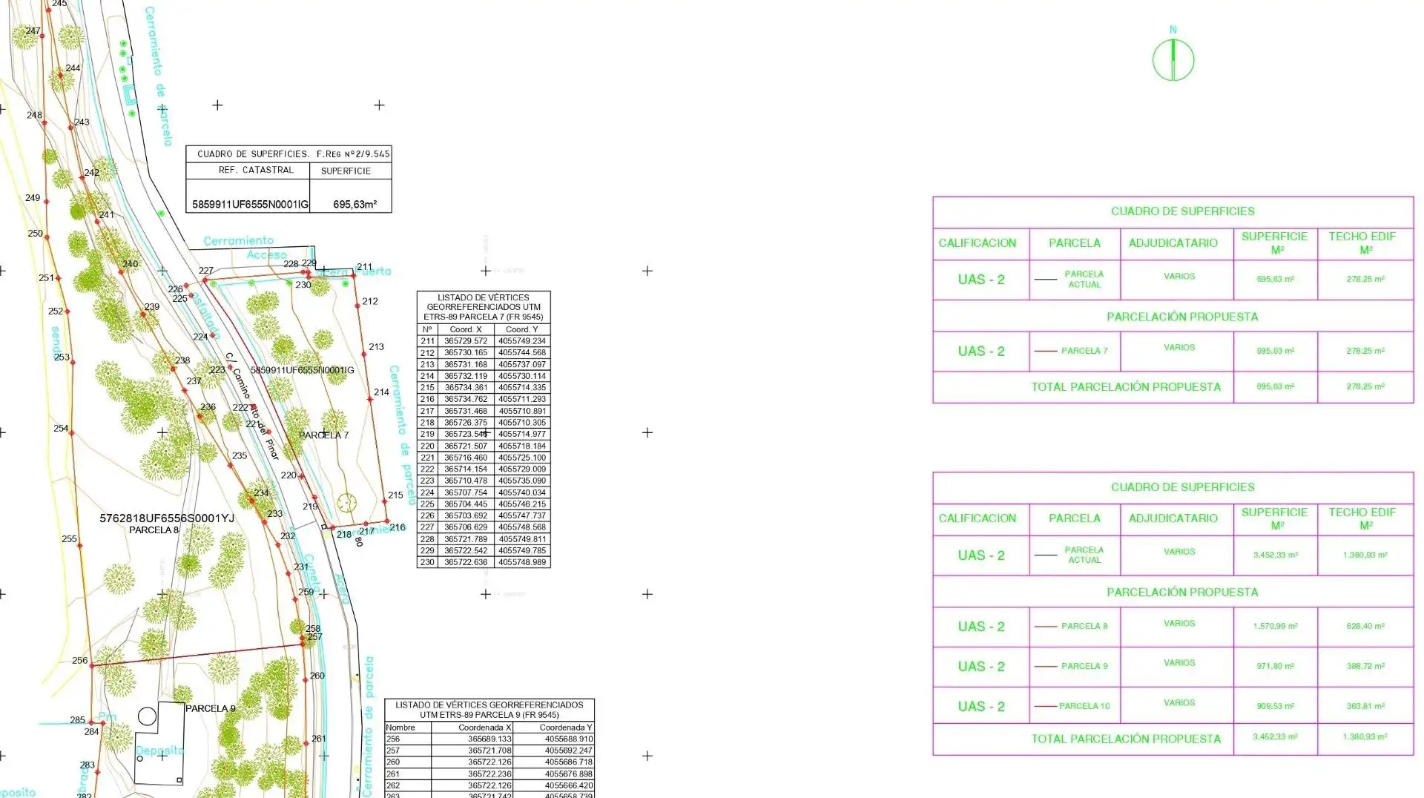Click map point label '247'
The width and height of the screenshot is (1424, 798).
(x=33, y=31)
